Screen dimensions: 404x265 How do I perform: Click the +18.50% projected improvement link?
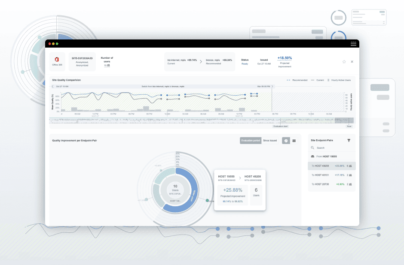285,58
